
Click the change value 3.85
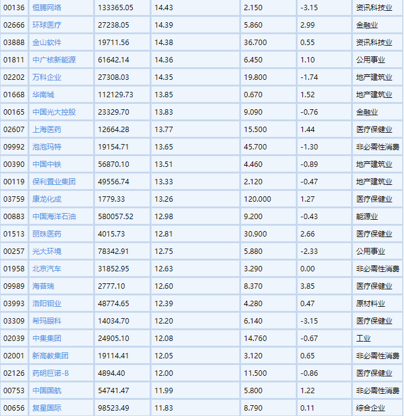pyautogui.click(x=308, y=286)
